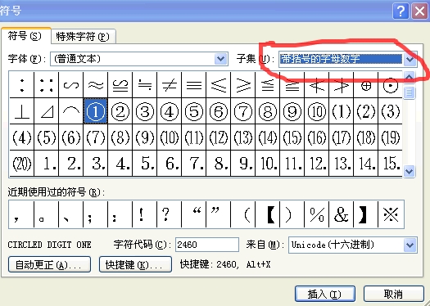Choose the circled number seven symbol

pos(243,111)
